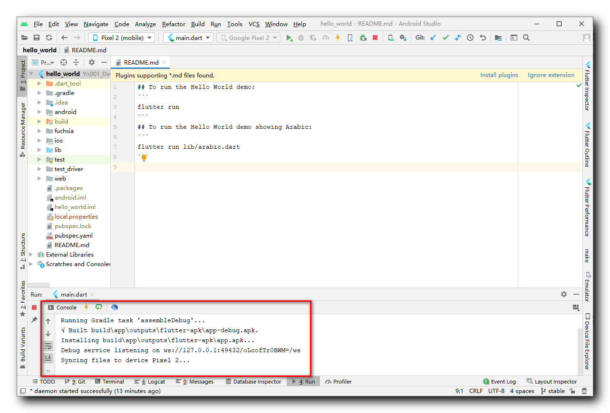Click Ignore extension link
The width and height of the screenshot is (610, 413).
pyautogui.click(x=551, y=75)
